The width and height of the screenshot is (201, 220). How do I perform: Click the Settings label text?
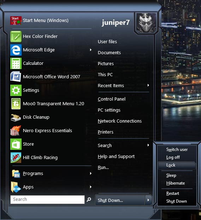[x=31, y=90]
